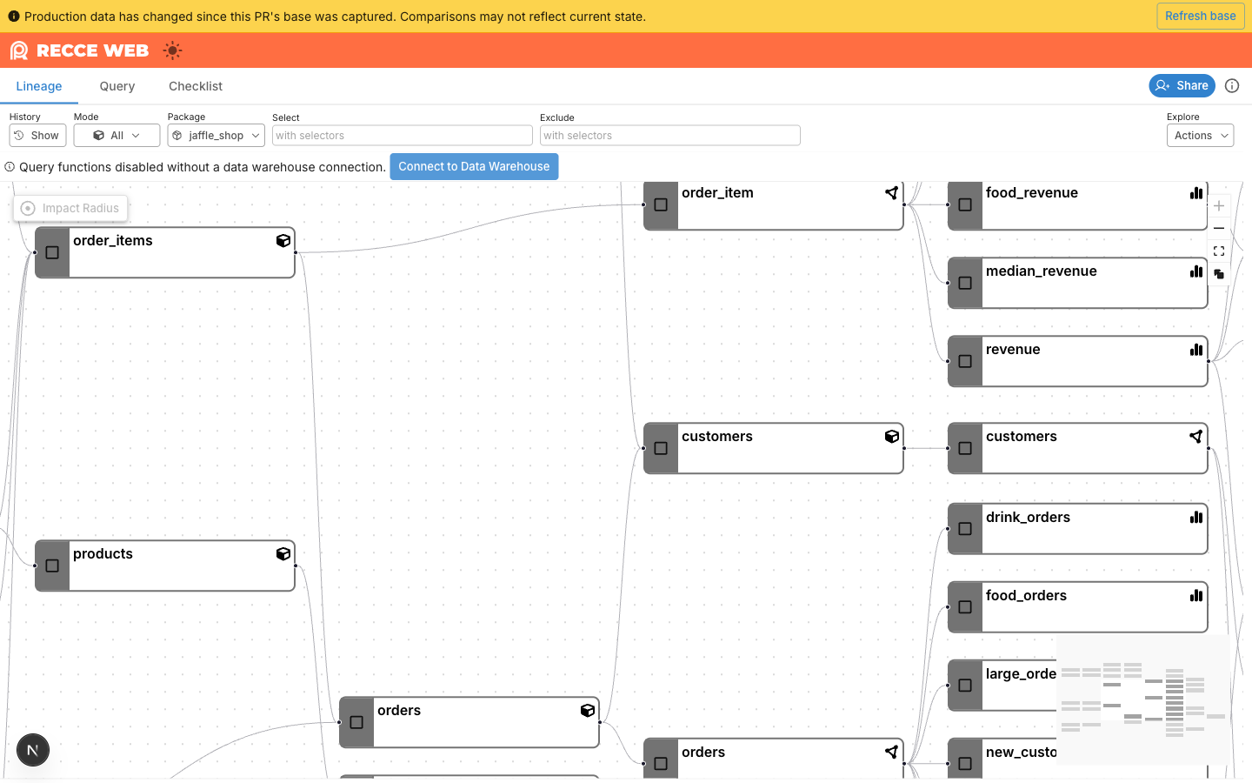1252x783 pixels.
Task: Select the left orders node checkbox
Action: coord(356,722)
